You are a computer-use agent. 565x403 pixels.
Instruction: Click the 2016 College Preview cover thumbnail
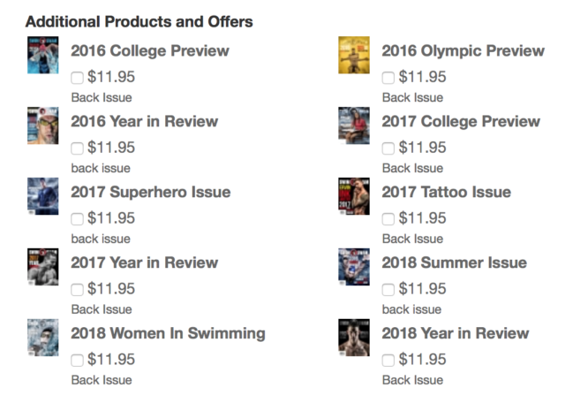point(42,55)
